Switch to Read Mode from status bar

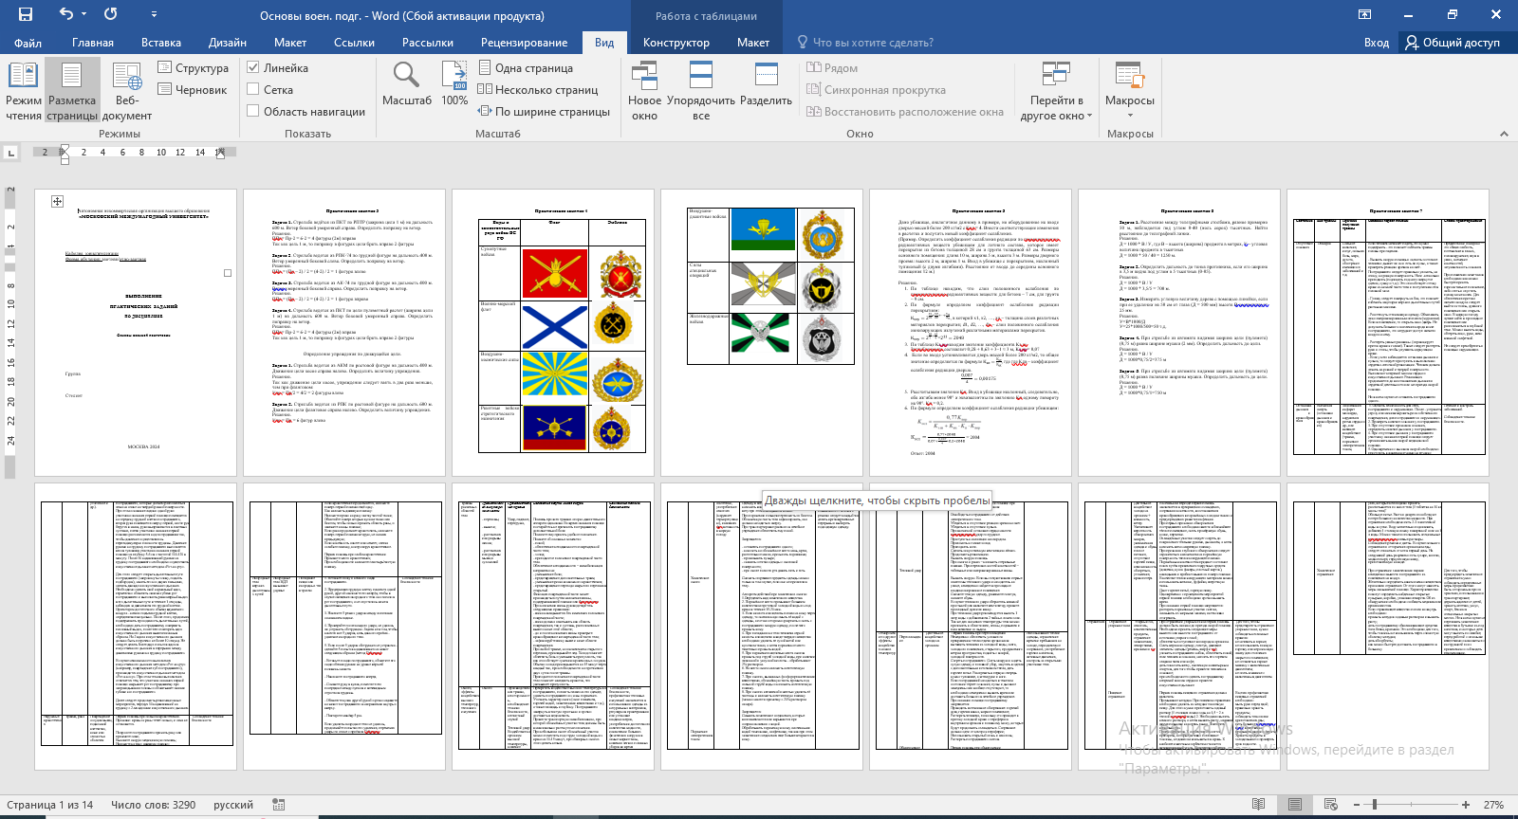tap(1258, 805)
